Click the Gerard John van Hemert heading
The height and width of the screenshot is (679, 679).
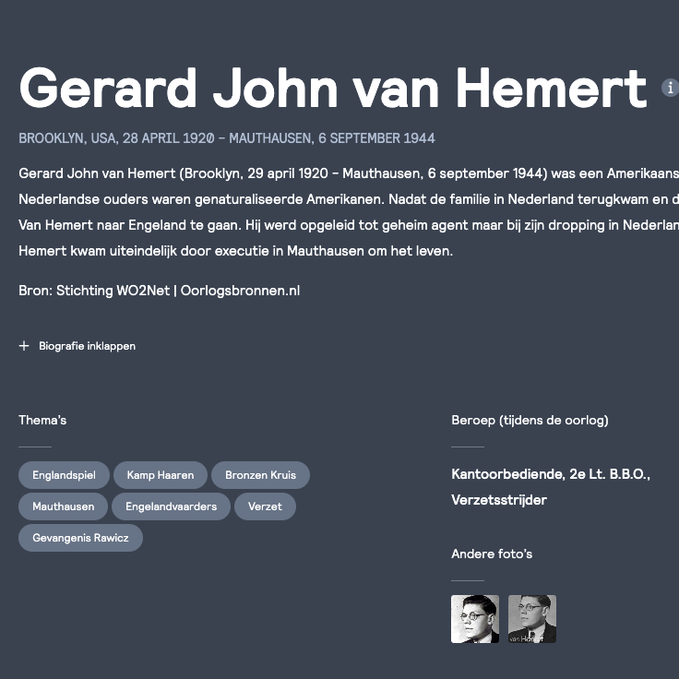click(332, 89)
